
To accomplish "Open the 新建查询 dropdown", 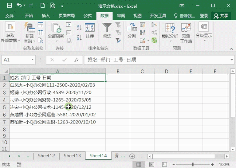I will click(x=29, y=33).
